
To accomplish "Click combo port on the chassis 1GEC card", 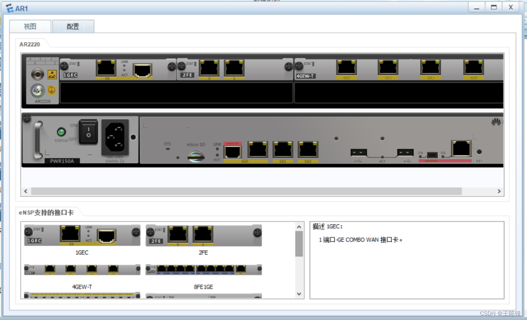I will (142, 71).
